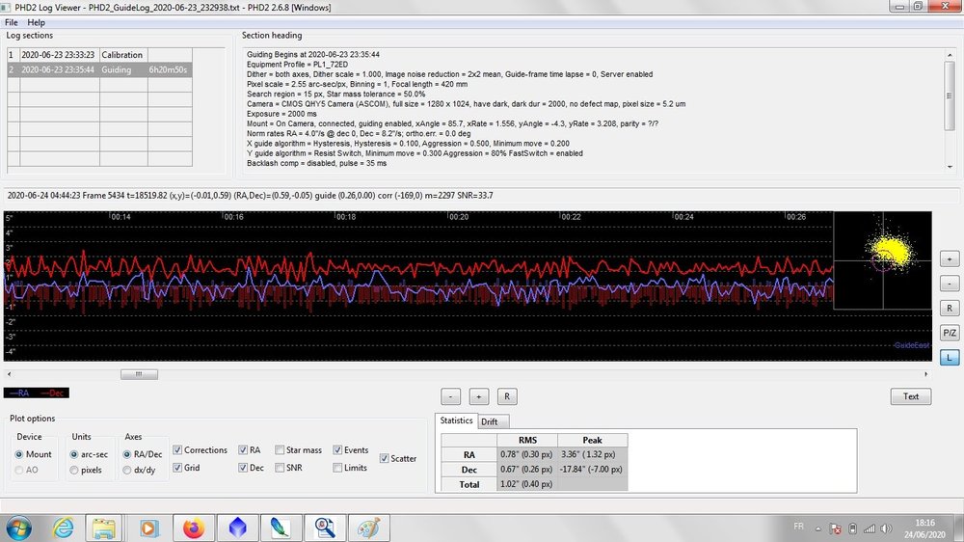
Task: Click the R reset button beside scatter plot
Action: click(950, 309)
